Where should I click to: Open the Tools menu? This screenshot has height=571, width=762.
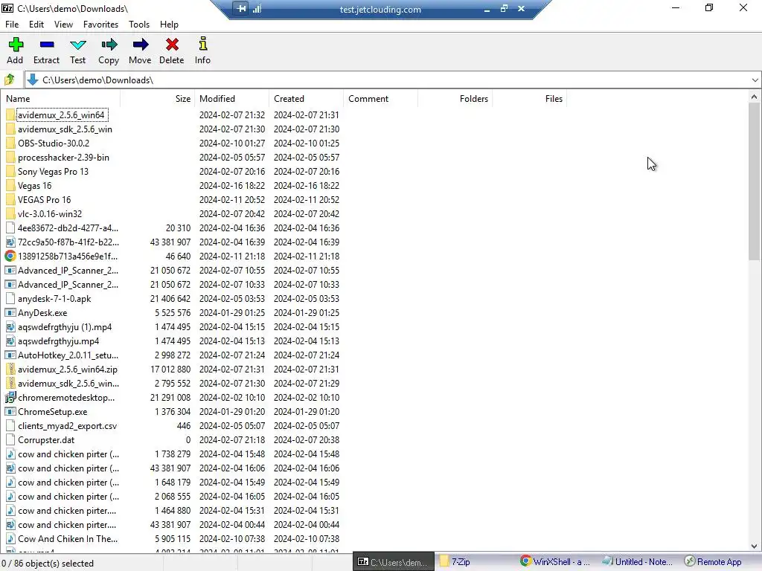139,25
